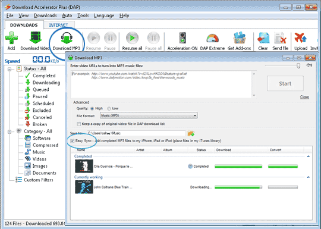Click the Send file icon
321x229 pixels.
point(280,38)
